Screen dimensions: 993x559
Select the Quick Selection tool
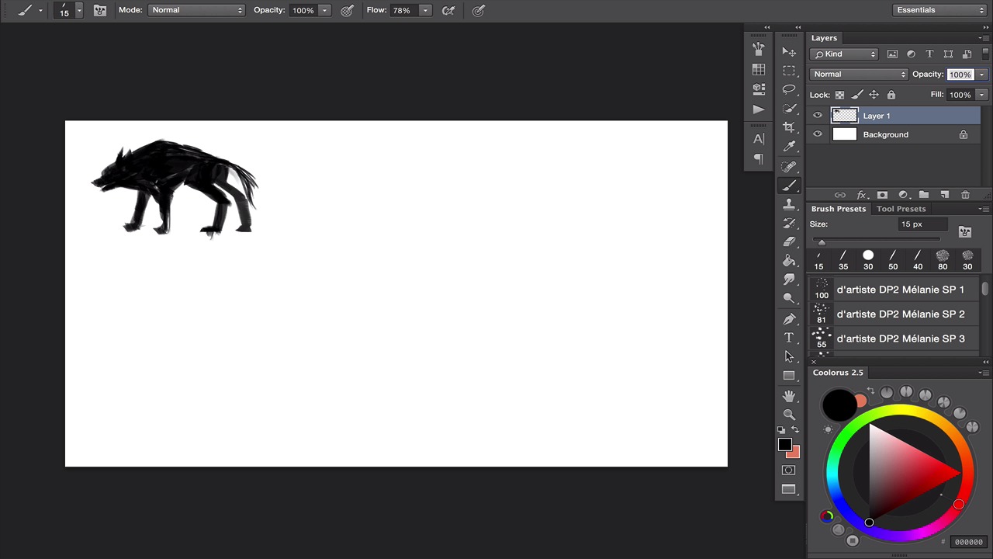pyautogui.click(x=789, y=108)
